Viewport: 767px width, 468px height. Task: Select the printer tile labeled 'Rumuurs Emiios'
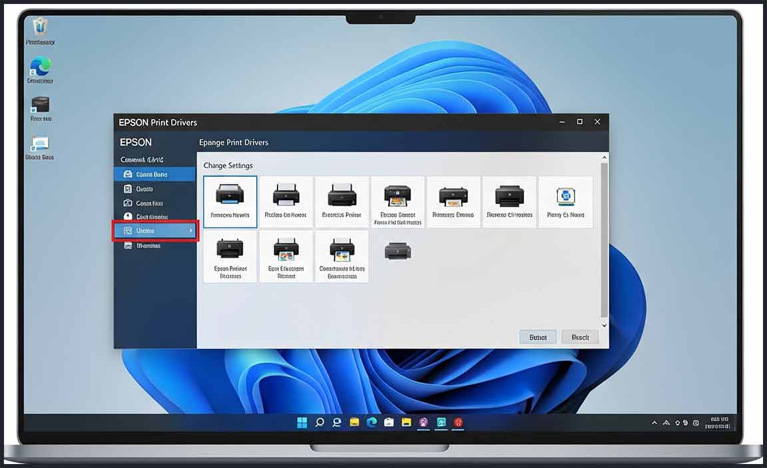click(x=453, y=201)
